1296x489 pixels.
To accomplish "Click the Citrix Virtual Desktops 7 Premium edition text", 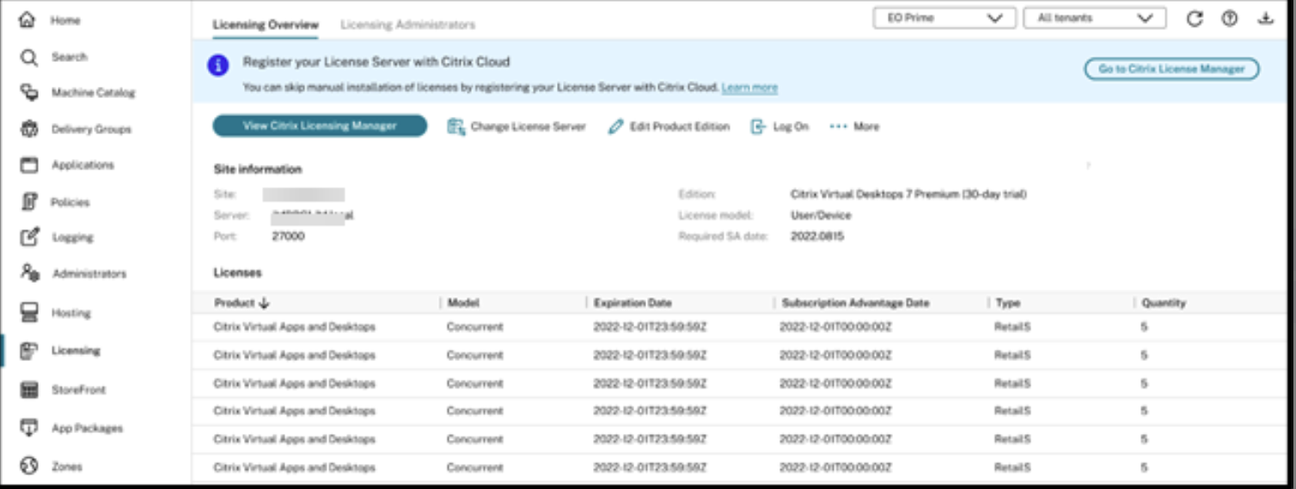I will click(x=908, y=195).
